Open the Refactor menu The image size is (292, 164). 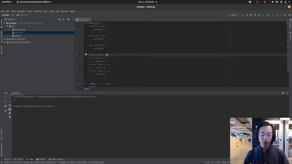pos(37,11)
